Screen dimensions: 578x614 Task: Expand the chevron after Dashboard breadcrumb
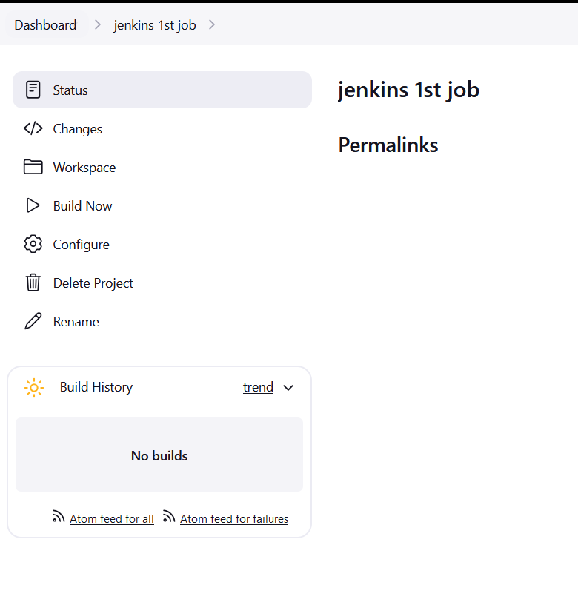click(x=97, y=25)
